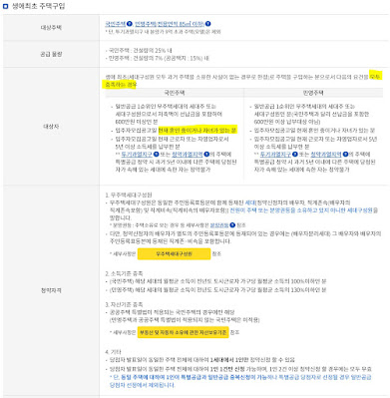This screenshot has height=398, width=390.
Task: Click the '1. 무주택세대구성원' section heading
Action: [129, 195]
